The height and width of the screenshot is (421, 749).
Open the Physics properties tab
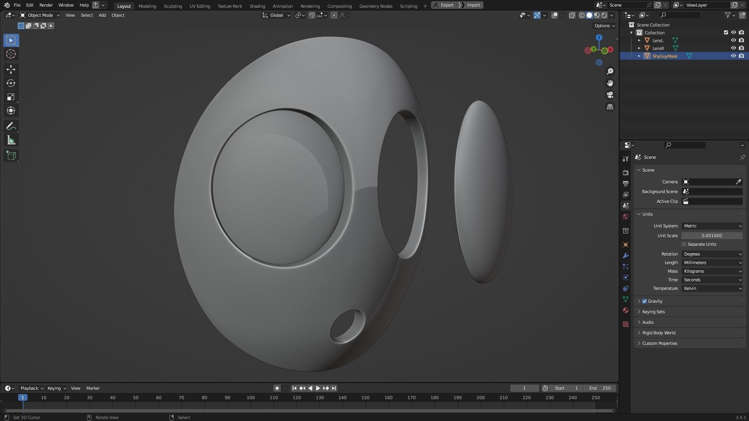[x=626, y=277]
